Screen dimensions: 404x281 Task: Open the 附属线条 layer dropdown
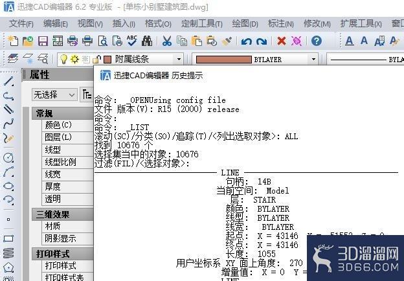(x=179, y=60)
